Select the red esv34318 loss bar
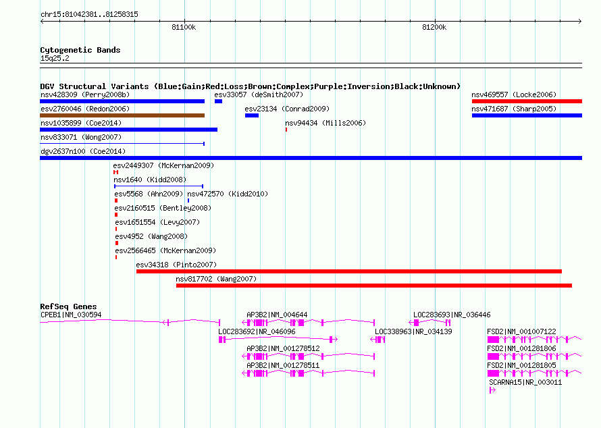The height and width of the screenshot is (428, 601). (349, 271)
